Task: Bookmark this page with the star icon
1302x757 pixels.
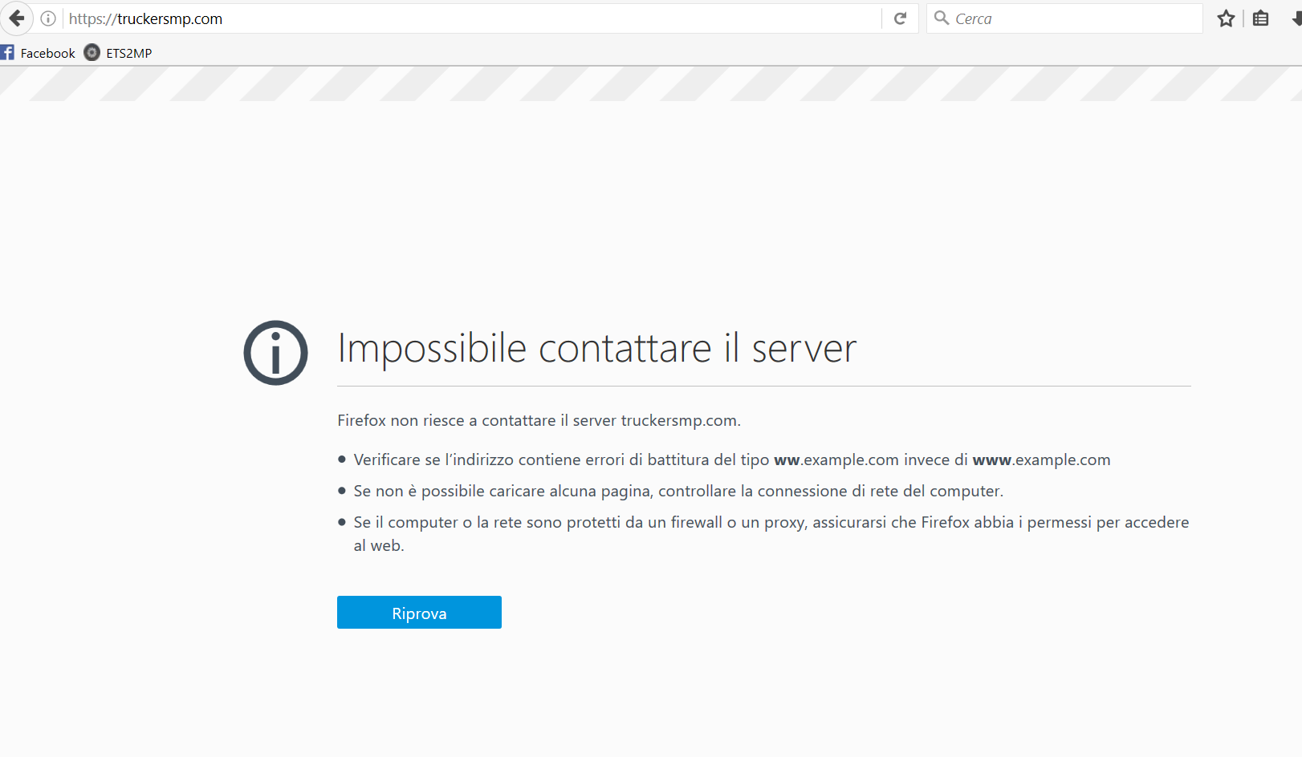Action: [x=1226, y=18]
